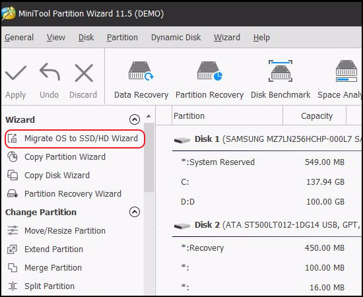
Task: Click the 137.94 GB capacity value
Action: click(x=325, y=182)
